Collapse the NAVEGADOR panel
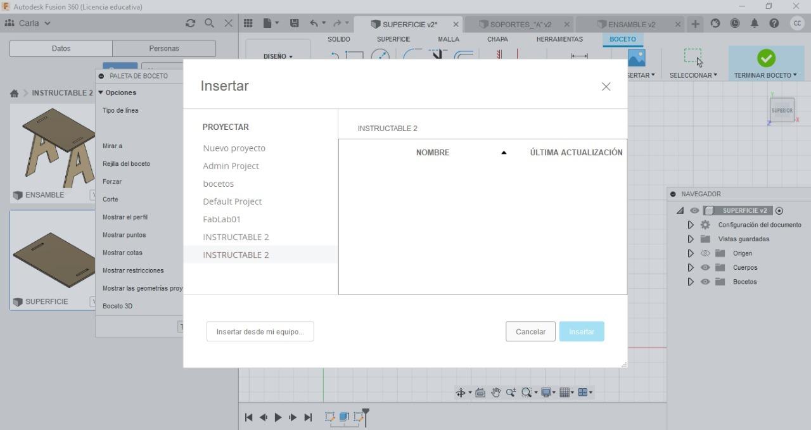The height and width of the screenshot is (430, 811). 673,194
